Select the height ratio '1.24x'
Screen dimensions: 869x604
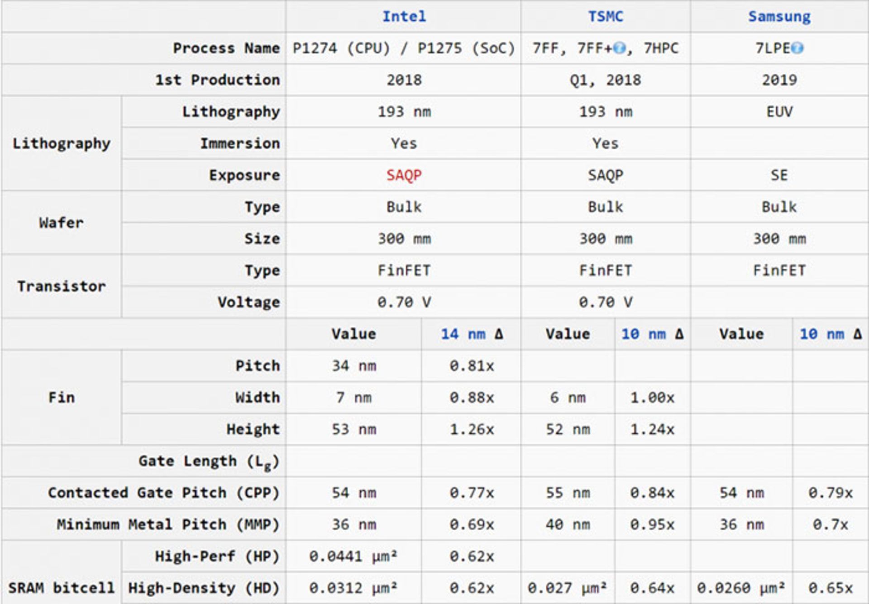pyautogui.click(x=652, y=429)
